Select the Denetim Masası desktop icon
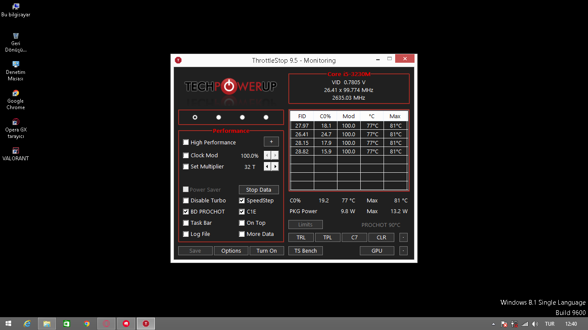588x330 pixels. coord(15,71)
